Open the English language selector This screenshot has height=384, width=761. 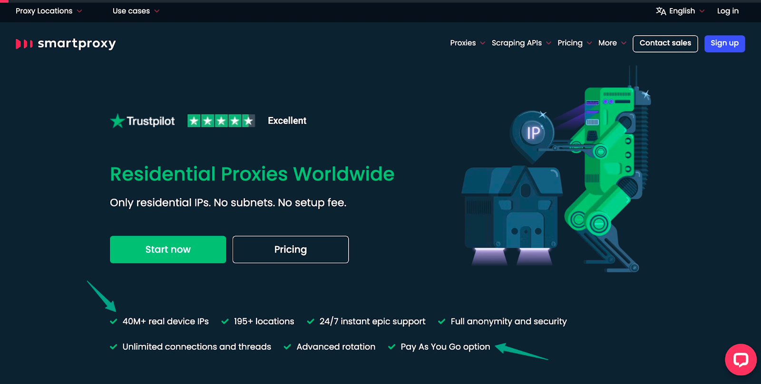[680, 11]
